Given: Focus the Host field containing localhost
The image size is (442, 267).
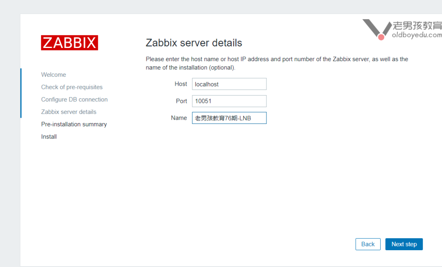Looking at the screenshot, I should click(229, 84).
